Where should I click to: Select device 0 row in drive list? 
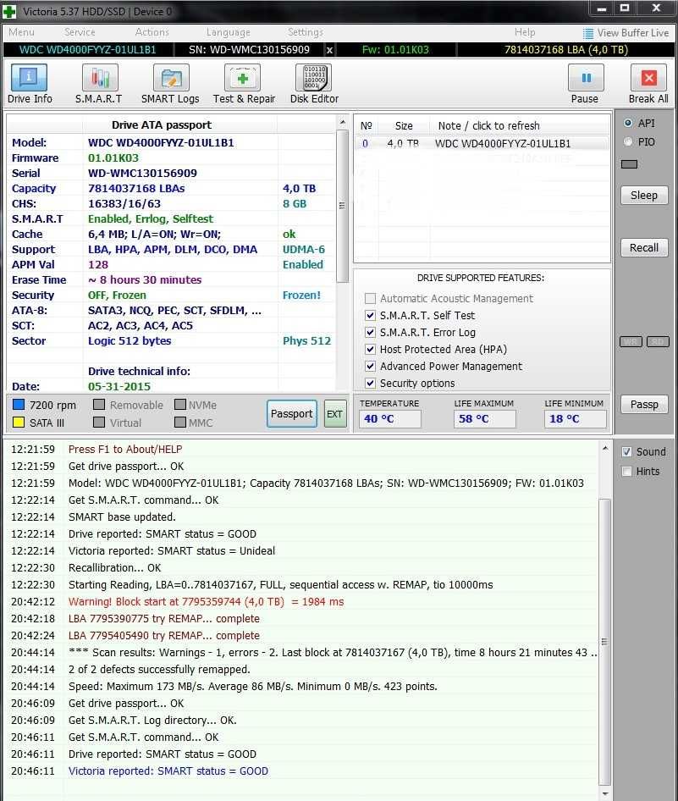tap(482, 144)
